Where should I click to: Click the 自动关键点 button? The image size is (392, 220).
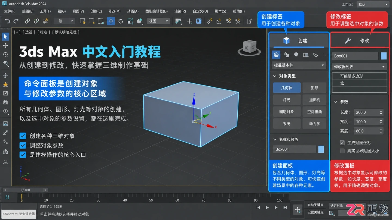pos(316,205)
